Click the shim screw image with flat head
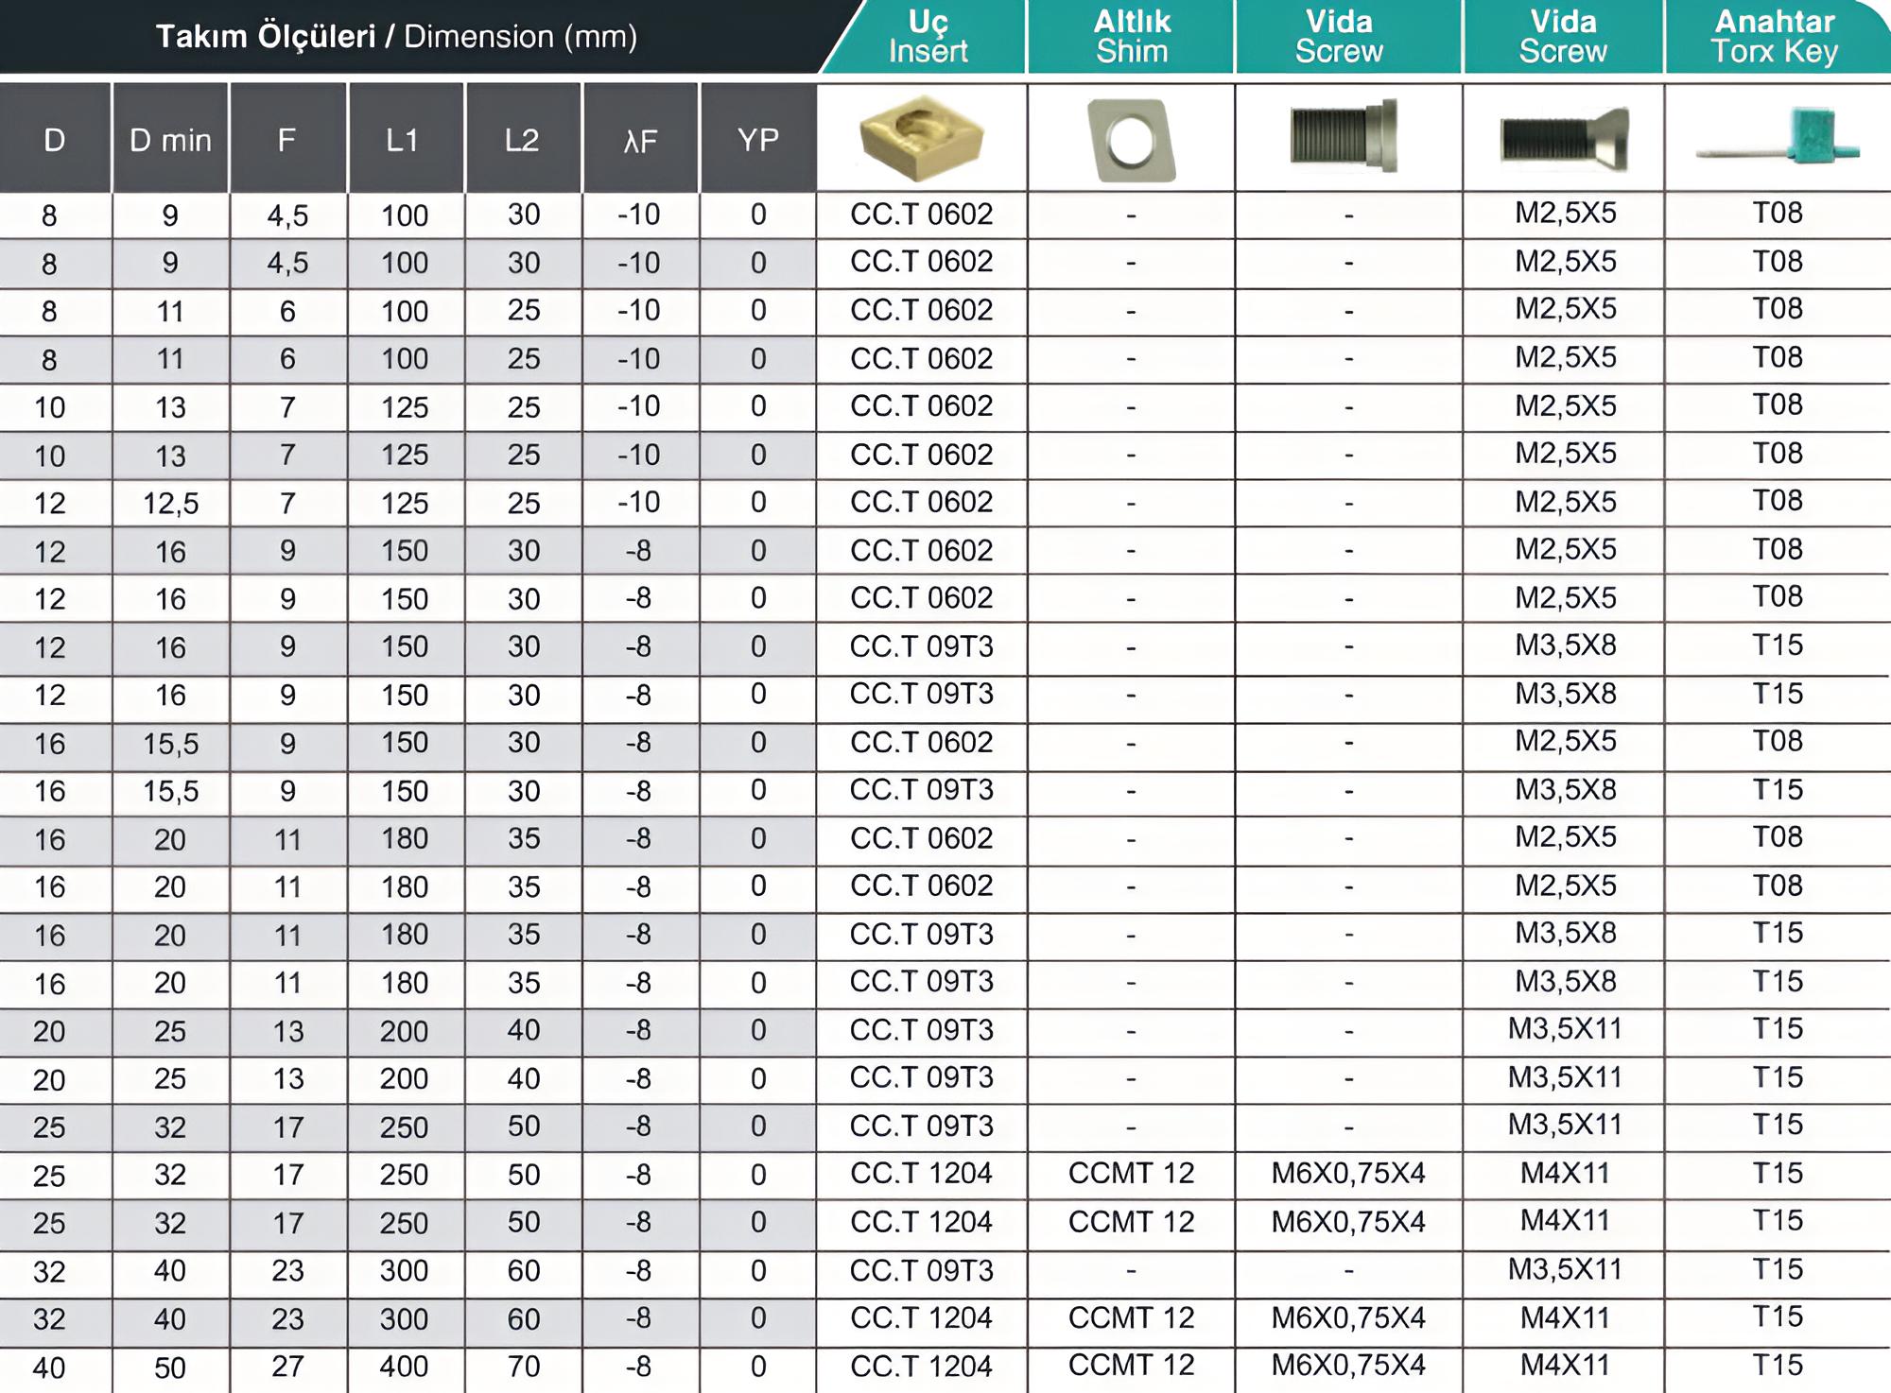The image size is (1891, 1393). [x=1345, y=135]
